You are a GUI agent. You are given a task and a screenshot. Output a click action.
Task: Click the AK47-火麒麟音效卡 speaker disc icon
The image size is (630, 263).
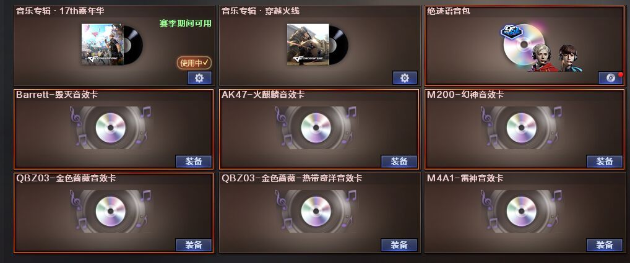316,127
